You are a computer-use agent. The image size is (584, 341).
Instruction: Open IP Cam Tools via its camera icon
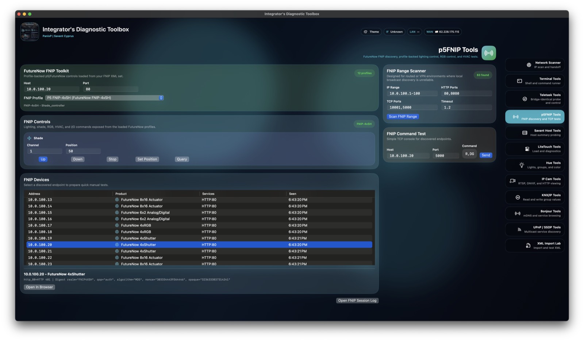[x=512, y=181]
